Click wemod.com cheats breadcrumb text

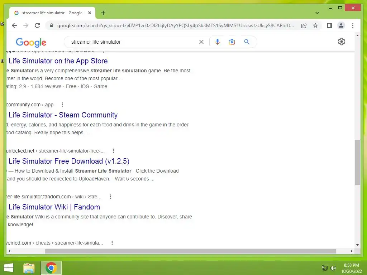[x=54, y=243]
